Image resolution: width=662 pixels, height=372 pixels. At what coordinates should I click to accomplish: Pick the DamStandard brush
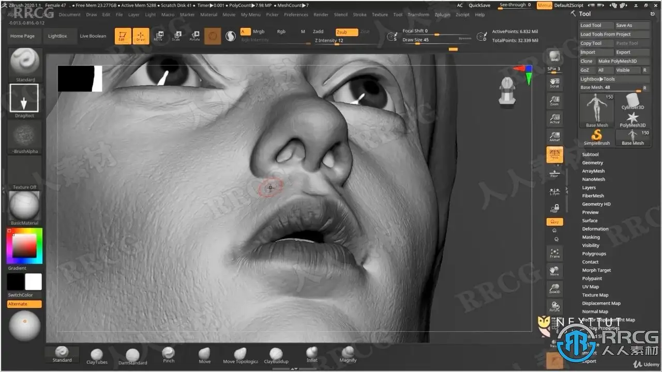pos(132,355)
